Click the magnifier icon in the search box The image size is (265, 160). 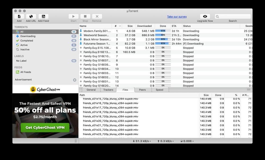(x=218, y=16)
